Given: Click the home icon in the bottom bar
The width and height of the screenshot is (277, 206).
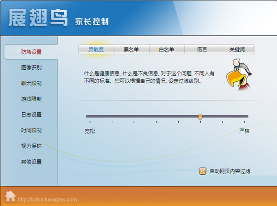Looking at the screenshot, I should click(x=10, y=196).
